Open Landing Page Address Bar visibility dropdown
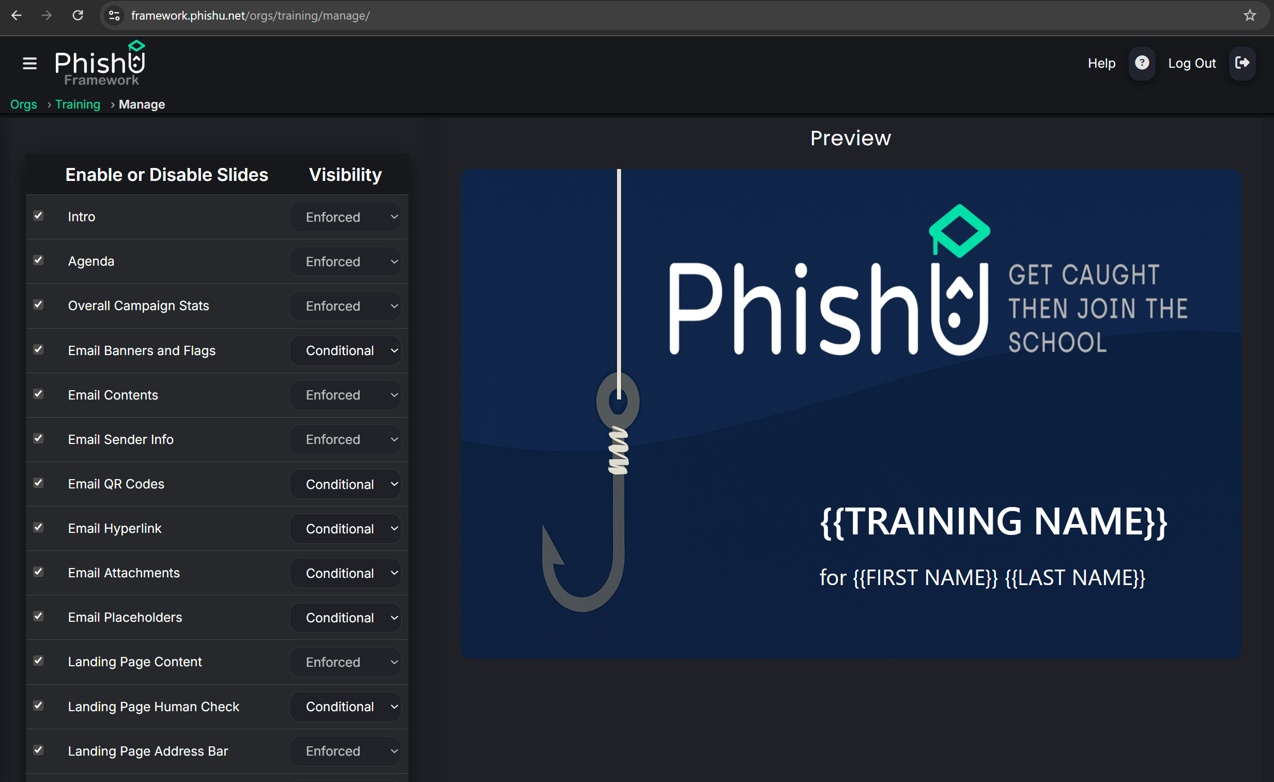 click(x=345, y=752)
